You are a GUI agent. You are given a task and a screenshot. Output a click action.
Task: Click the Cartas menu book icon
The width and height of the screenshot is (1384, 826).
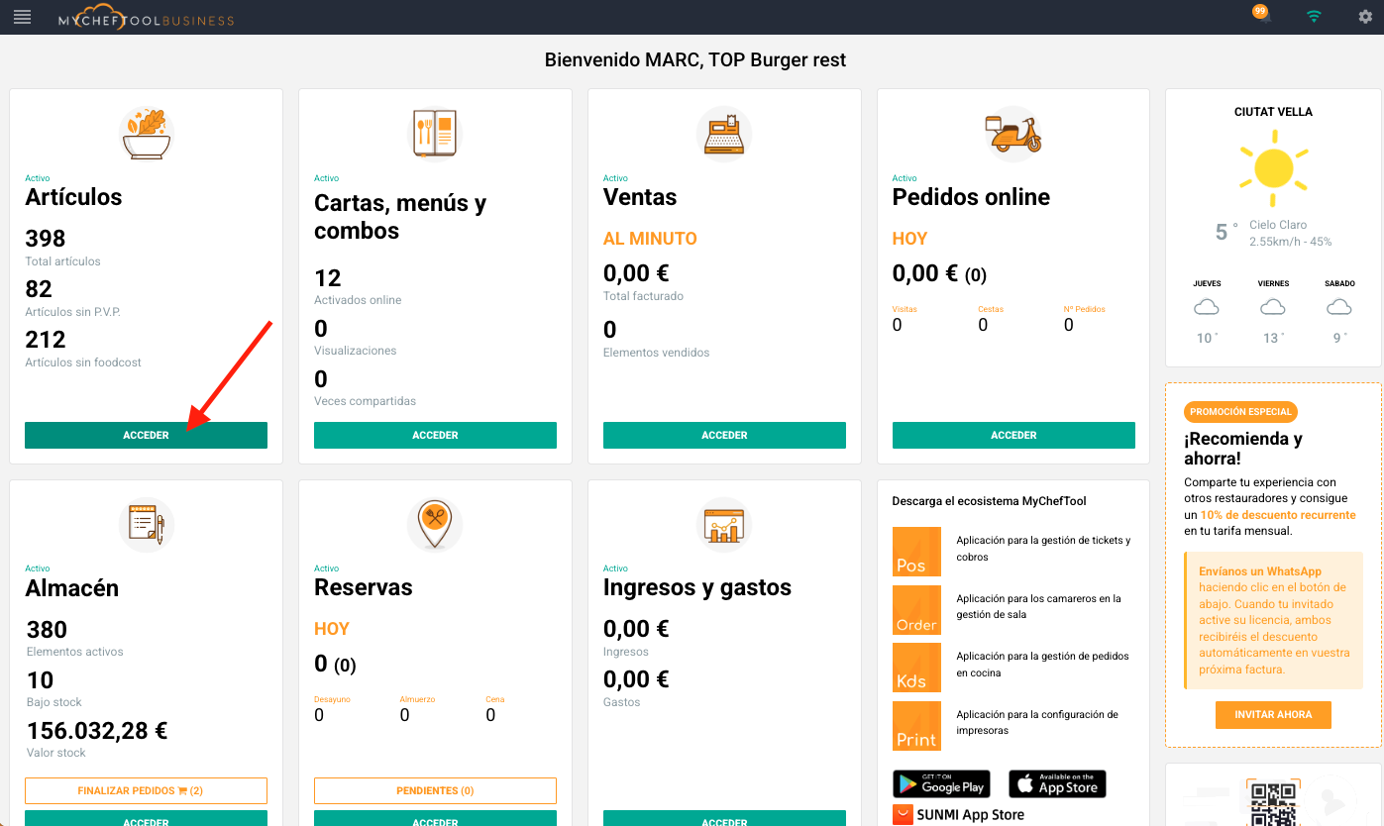point(435,134)
